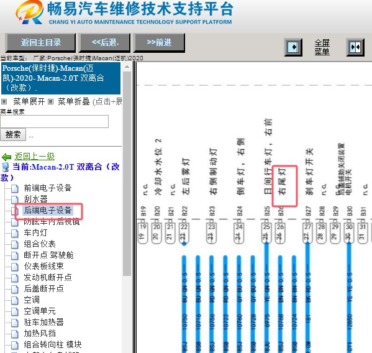The width and height of the screenshot is (372, 353).
Task: Click the document icon beside 发动机断开点
Action: 15,278
